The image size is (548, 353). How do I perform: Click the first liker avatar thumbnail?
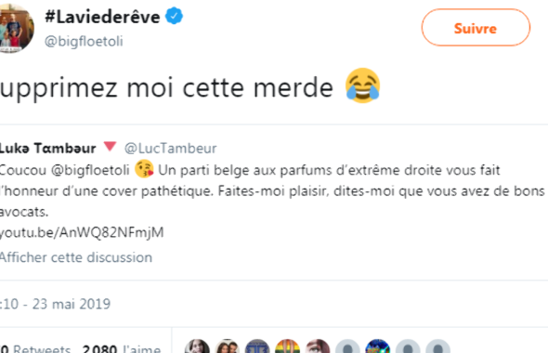[197, 346]
